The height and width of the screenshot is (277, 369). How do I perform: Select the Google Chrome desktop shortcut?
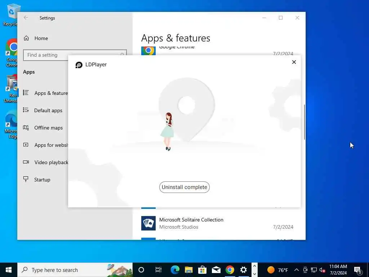click(x=11, y=53)
